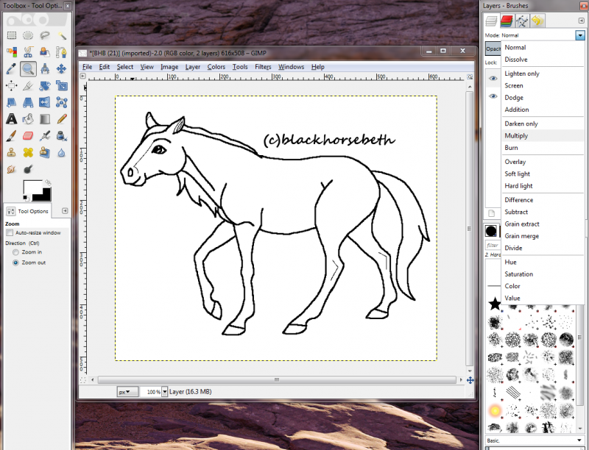Activate the Heal tool
This screenshot has width=589, height=450.
pyautogui.click(x=28, y=153)
